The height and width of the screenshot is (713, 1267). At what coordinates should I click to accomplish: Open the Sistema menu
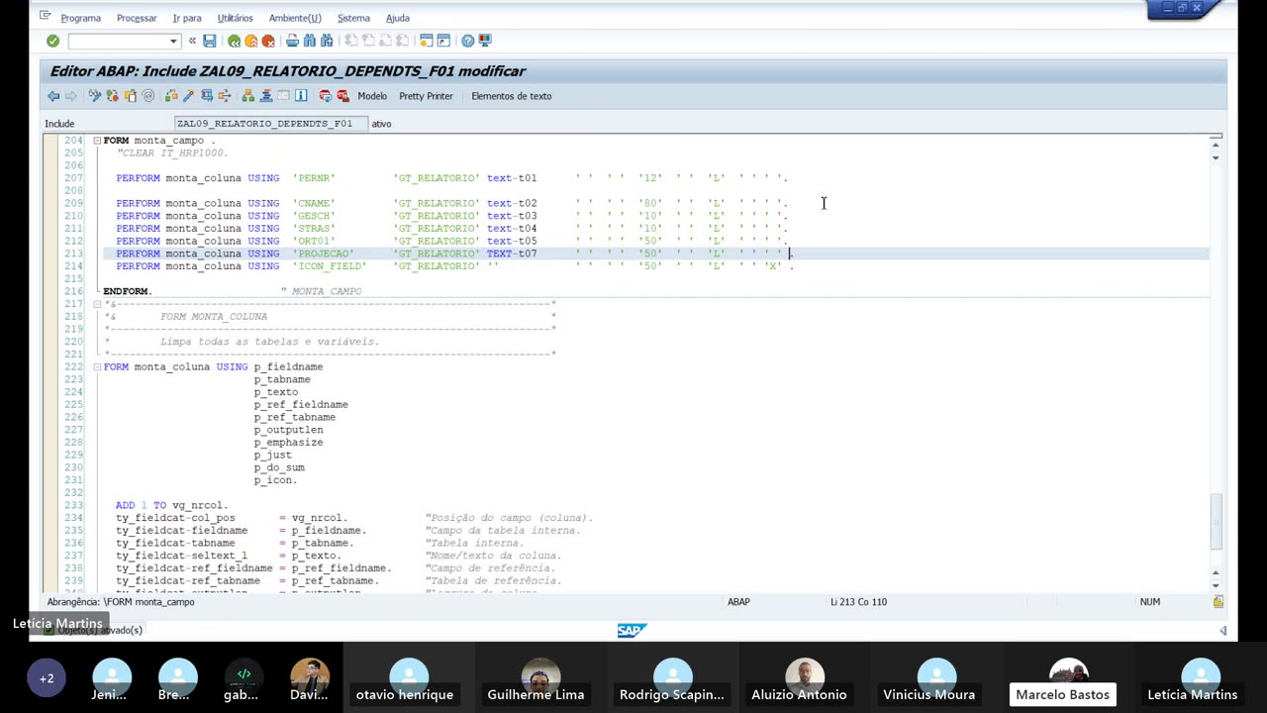(353, 18)
